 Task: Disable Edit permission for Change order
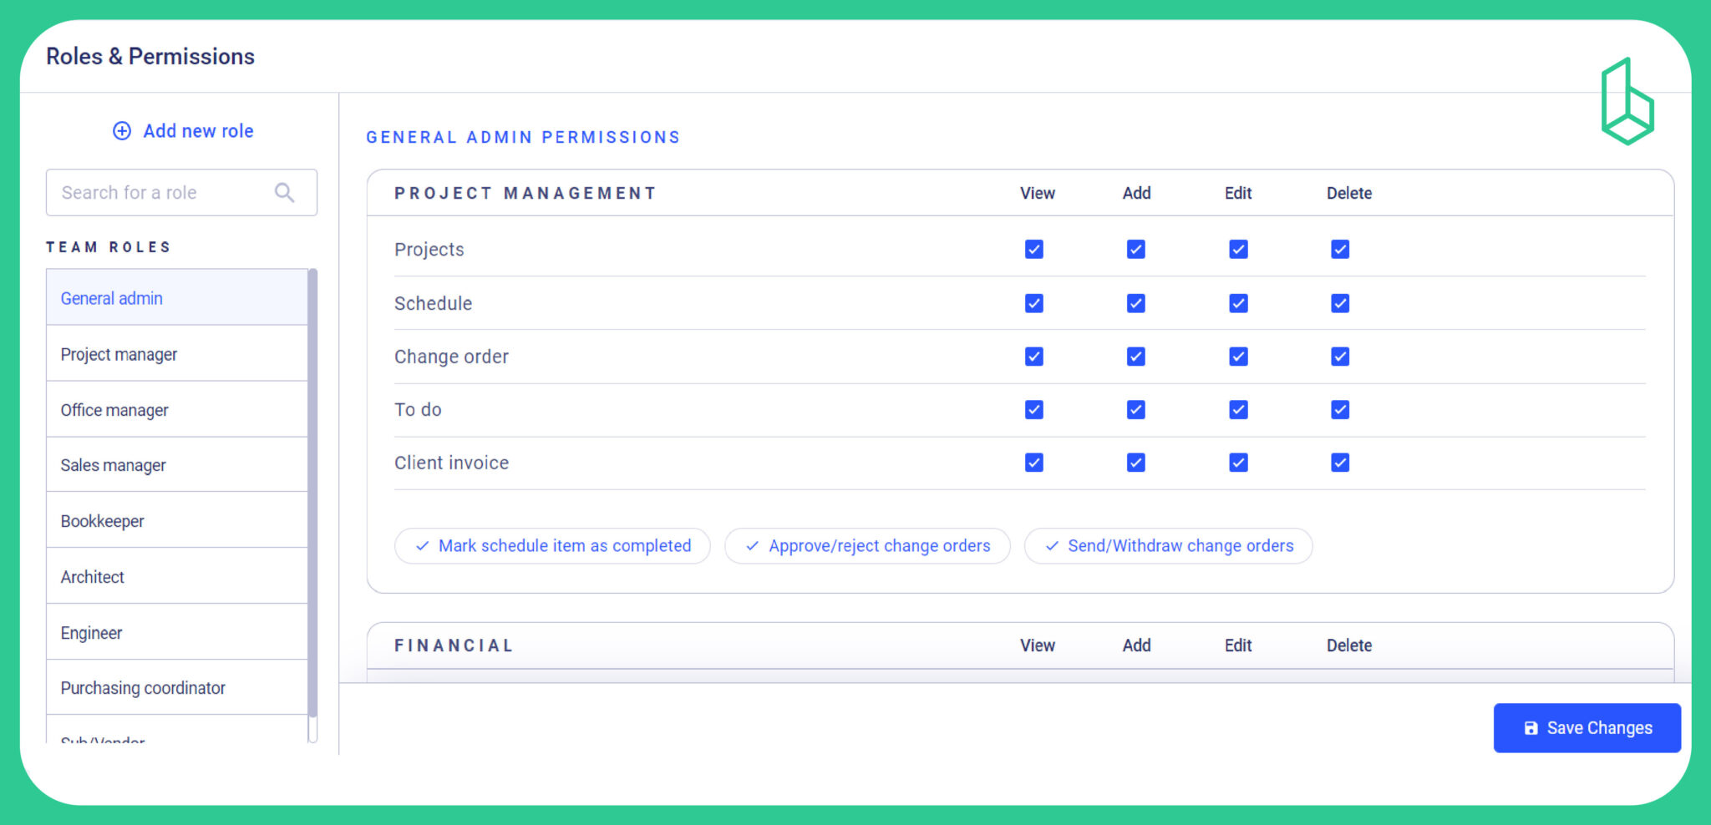(x=1238, y=357)
